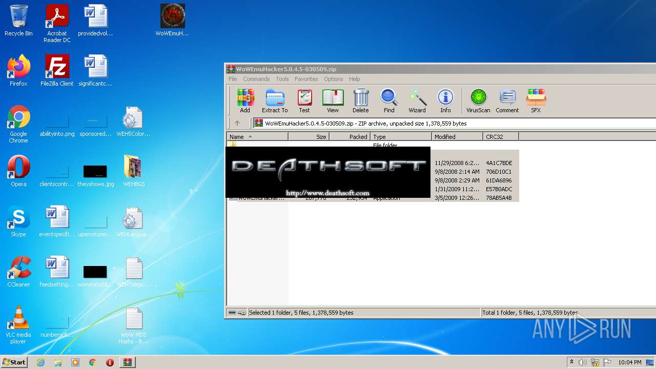Click CRC32 value 78AB5A4B

(x=499, y=198)
